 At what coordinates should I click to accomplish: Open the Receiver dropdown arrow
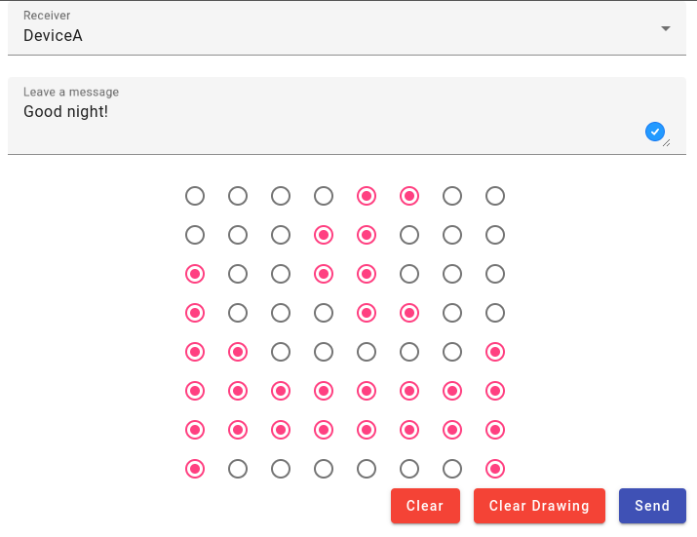pos(666,28)
